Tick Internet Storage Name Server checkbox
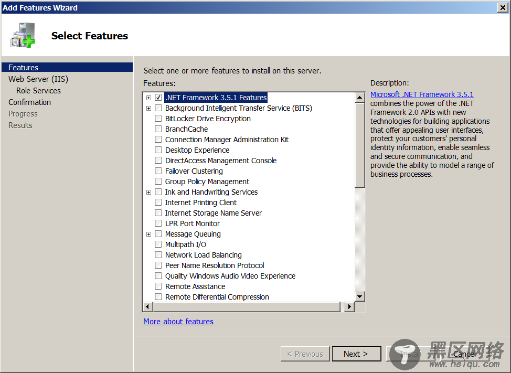This screenshot has height=373, width=511. pos(158,212)
